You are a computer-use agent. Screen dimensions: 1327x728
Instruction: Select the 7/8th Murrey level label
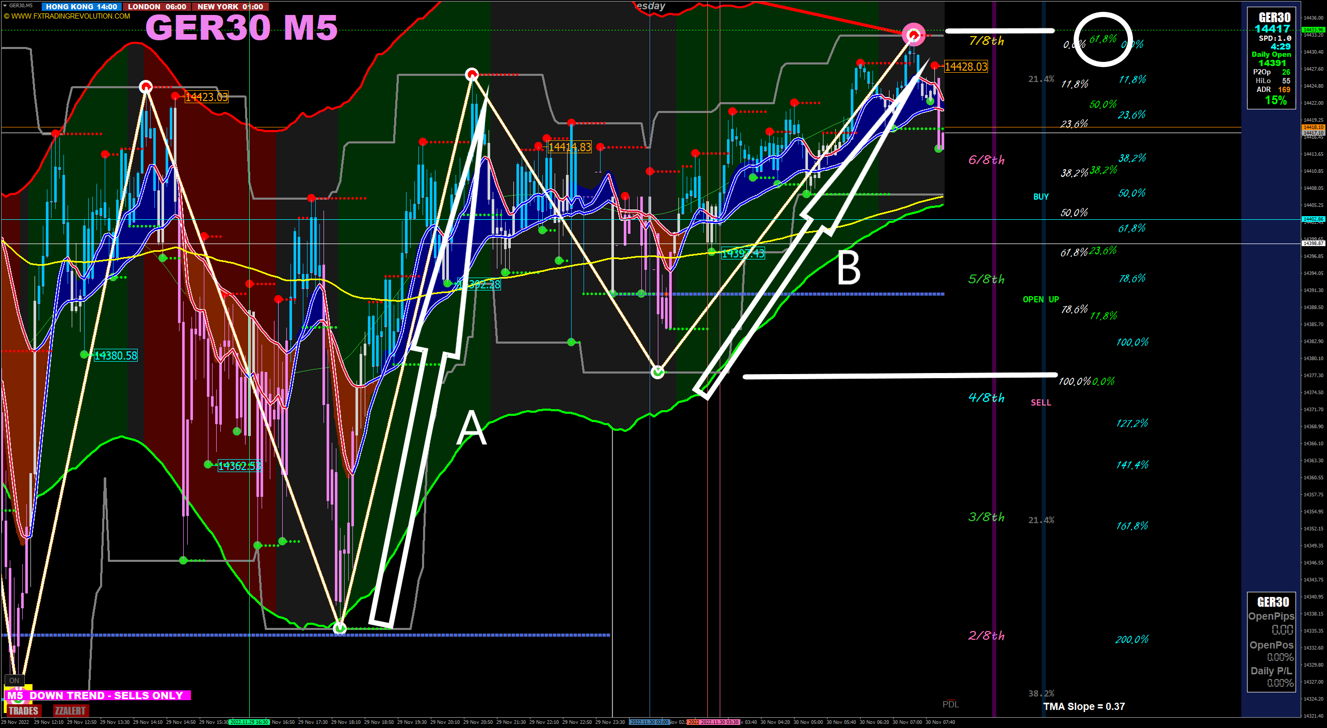986,41
